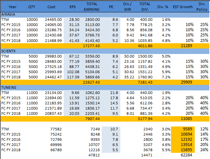Select EPS cell 67.12
The height and width of the screenshot is (159, 210).
point(74,56)
